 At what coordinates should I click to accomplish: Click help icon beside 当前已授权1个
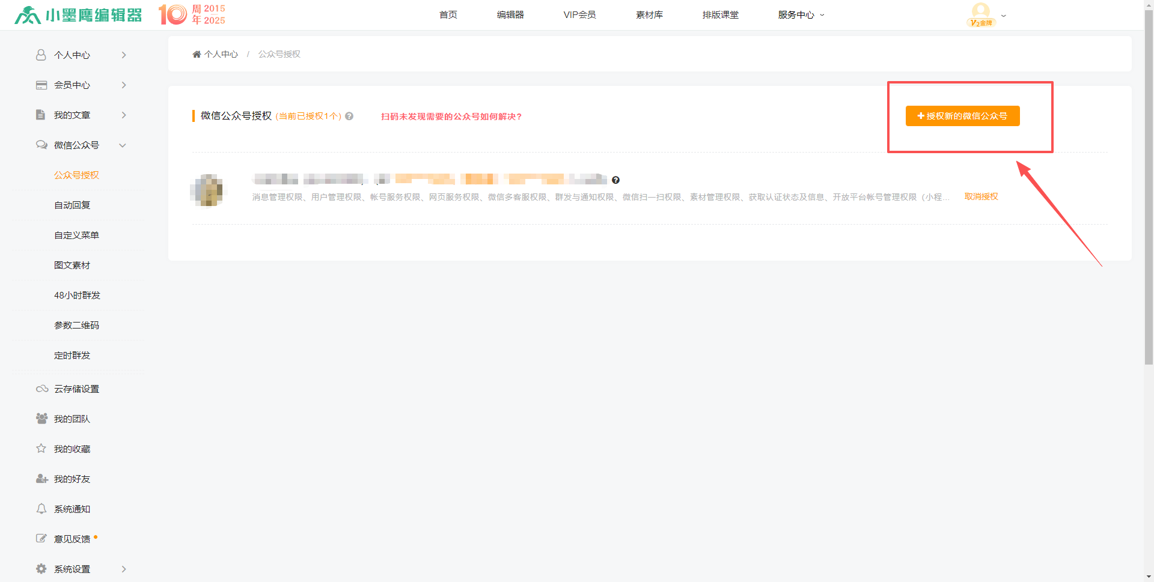(349, 117)
